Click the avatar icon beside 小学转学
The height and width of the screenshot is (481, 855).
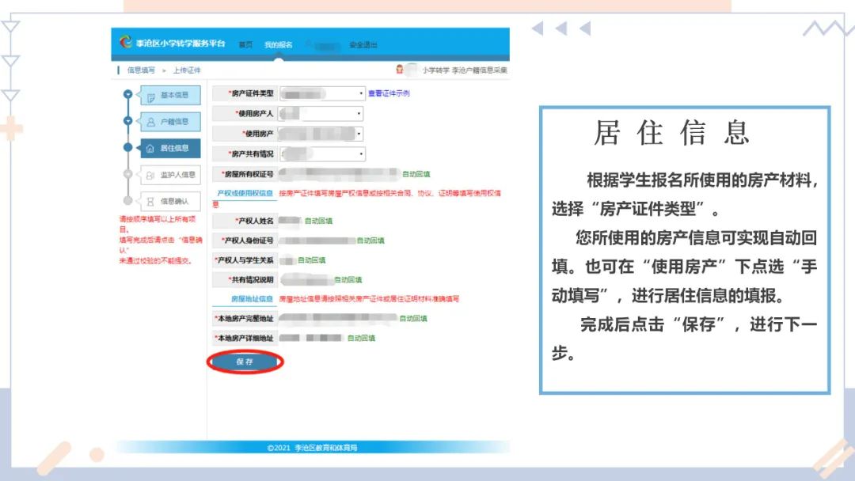[398, 68]
